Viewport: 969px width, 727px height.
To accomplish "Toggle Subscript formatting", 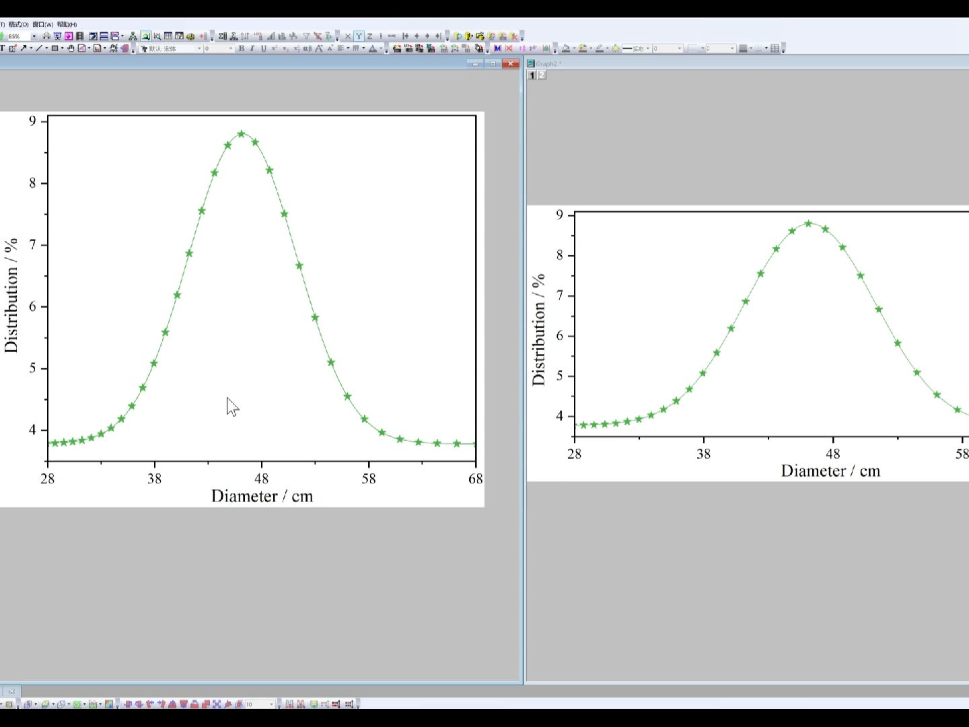I will (285, 48).
